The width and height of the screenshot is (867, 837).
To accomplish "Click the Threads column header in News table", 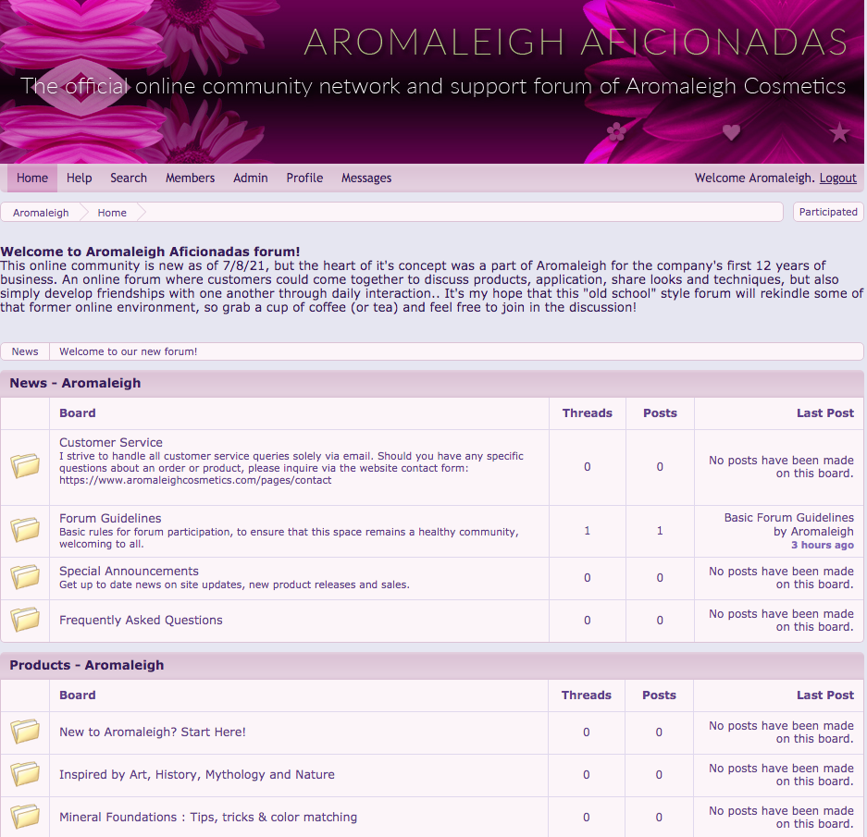I will point(588,413).
